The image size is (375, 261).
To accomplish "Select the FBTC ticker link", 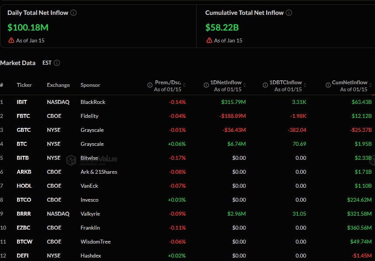I will pyautogui.click(x=24, y=116).
